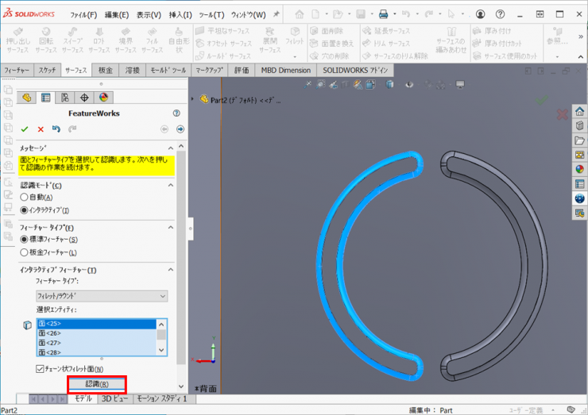This screenshot has height=415, width=588.
Task: Open the FeatureWorks help question mark
Action: pyautogui.click(x=176, y=113)
